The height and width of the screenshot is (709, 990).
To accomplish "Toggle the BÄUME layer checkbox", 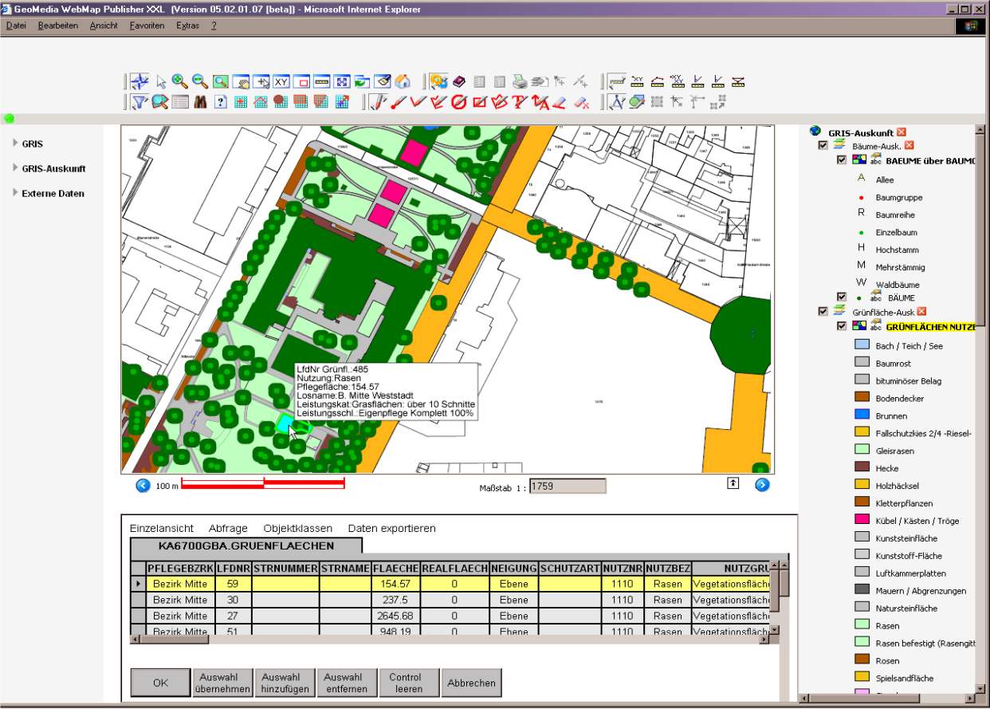I will (x=841, y=297).
